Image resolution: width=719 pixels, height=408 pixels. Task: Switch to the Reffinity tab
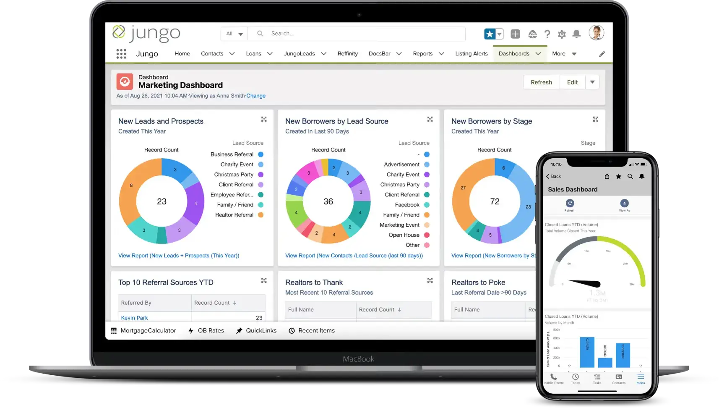click(347, 54)
